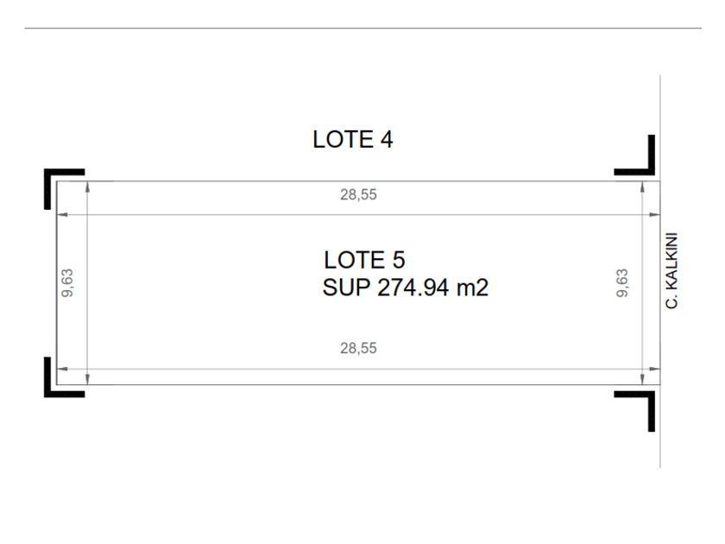Viewport: 725px width, 544px height.
Task: Click the upper horizontal dimension line
Action: [216, 214]
